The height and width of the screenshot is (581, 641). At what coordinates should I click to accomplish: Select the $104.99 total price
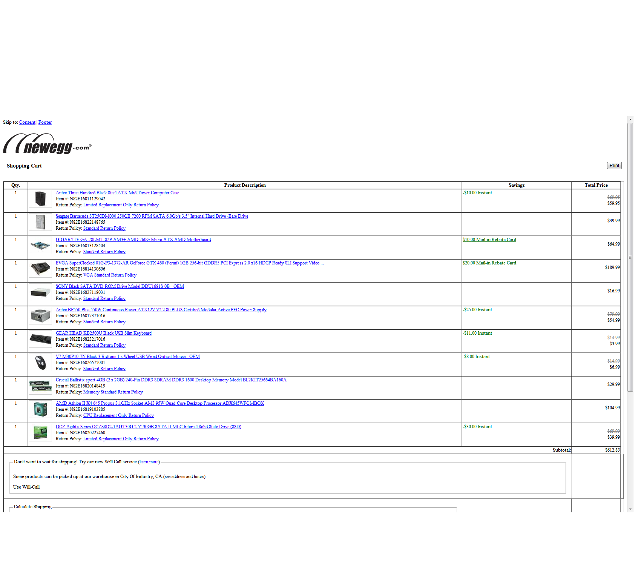pos(612,408)
